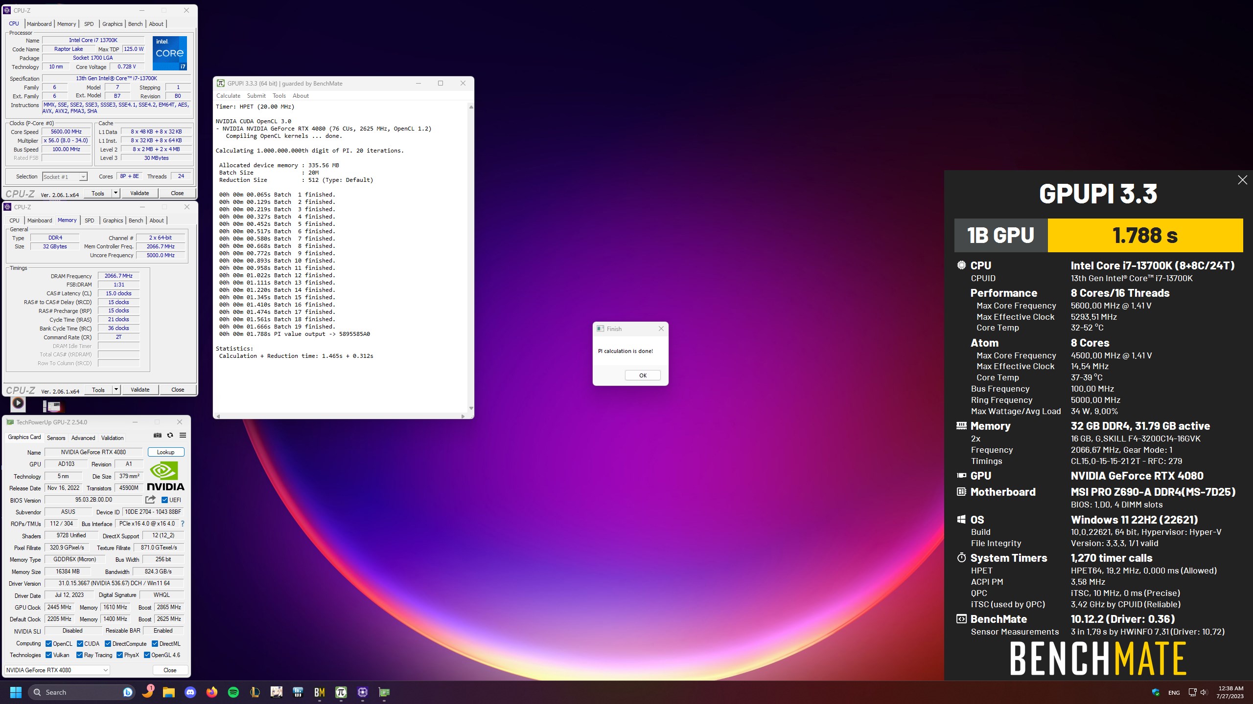The height and width of the screenshot is (704, 1253).
Task: Switch to GPU-Z graphics card taskbar icon
Action: [384, 692]
